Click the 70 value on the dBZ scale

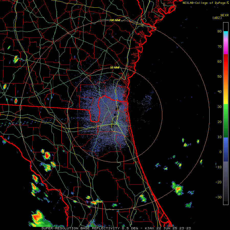coord(220,46)
